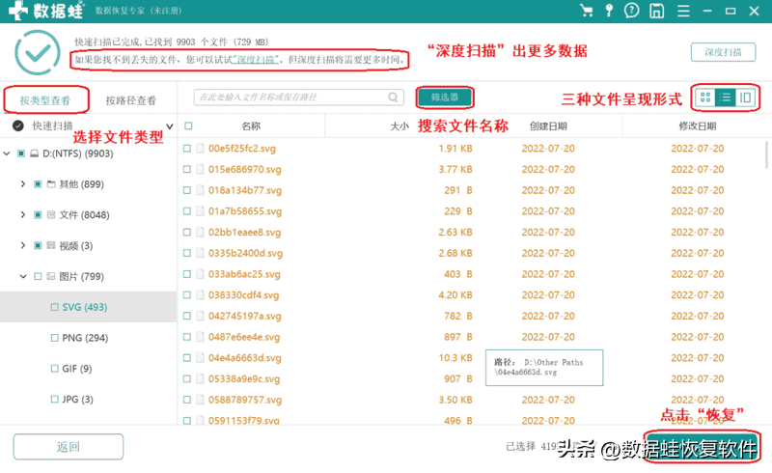Viewport: 772px width, 473px height.
Task: Collapse the D:(NTFS) tree node
Action: 7,153
